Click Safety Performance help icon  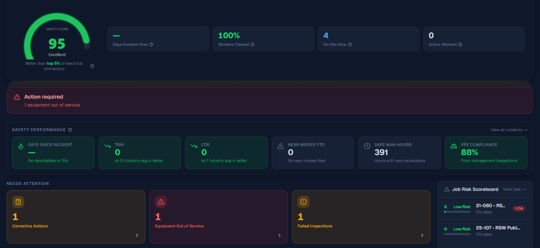70,130
